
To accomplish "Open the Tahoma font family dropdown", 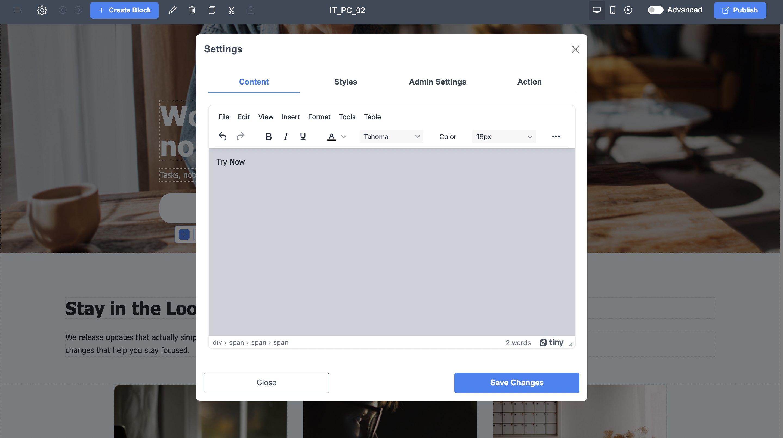I will pyautogui.click(x=391, y=137).
